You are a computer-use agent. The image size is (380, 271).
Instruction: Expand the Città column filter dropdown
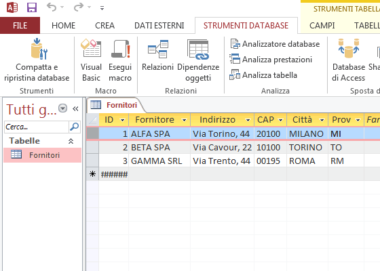click(x=322, y=120)
